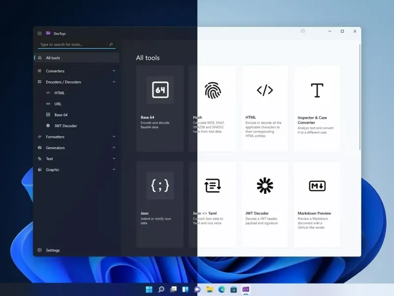This screenshot has width=394, height=296.
Task: Click the Encoders / Decoders category icon
Action: tap(40, 82)
